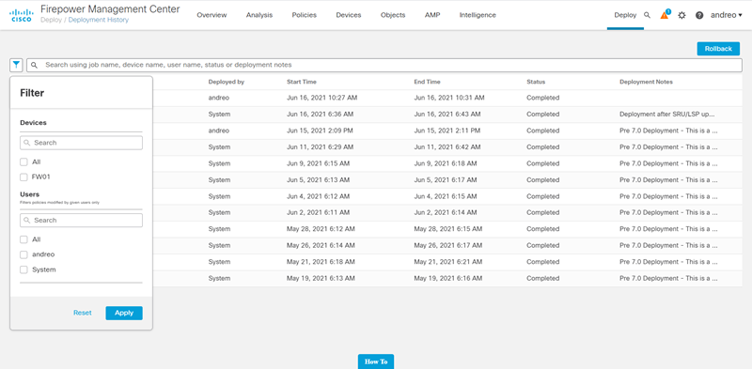Open the Overview menu

tap(211, 15)
